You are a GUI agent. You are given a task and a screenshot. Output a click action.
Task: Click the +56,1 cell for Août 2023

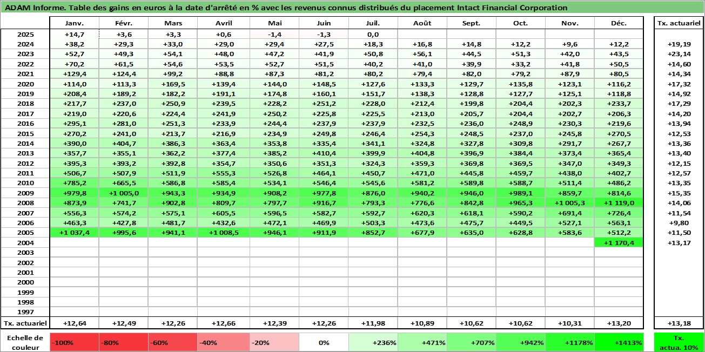click(x=422, y=55)
